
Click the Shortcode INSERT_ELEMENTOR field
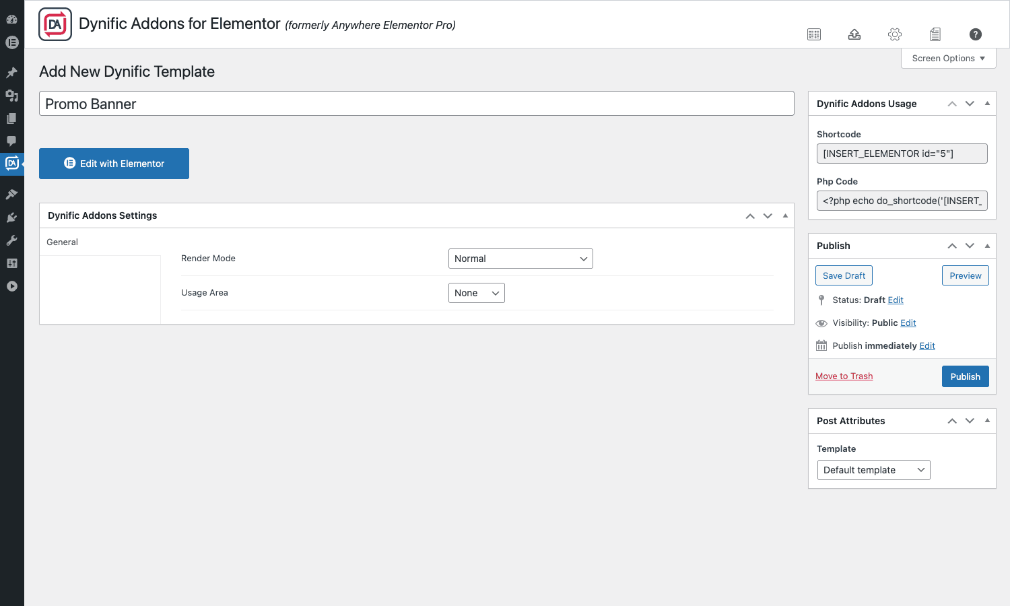pyautogui.click(x=902, y=154)
